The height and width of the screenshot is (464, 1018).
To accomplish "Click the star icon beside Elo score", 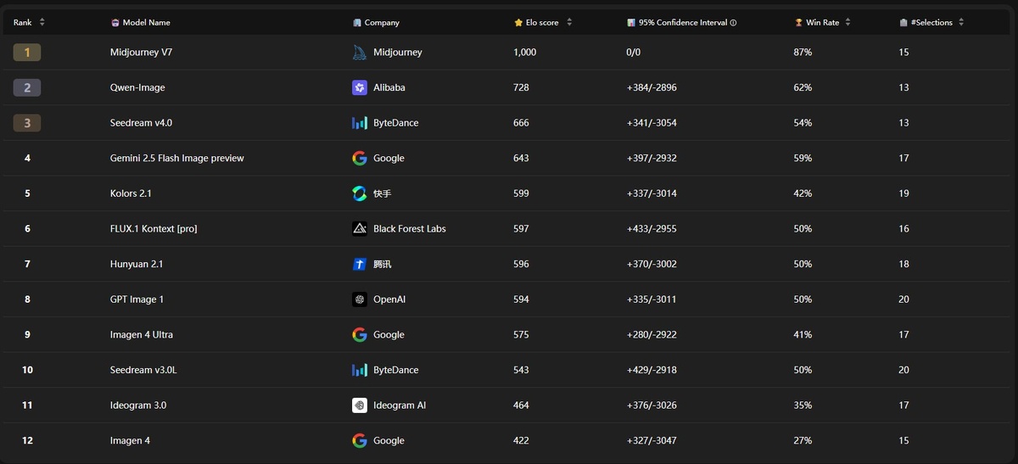I will coord(518,23).
